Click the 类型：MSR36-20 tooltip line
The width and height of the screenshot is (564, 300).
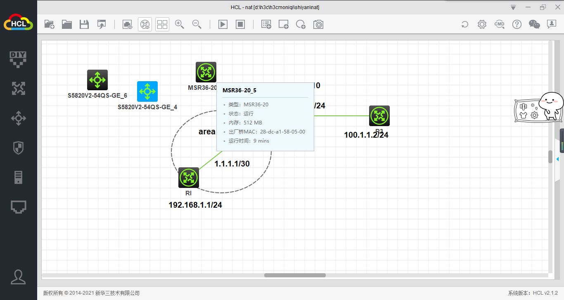[248, 104]
